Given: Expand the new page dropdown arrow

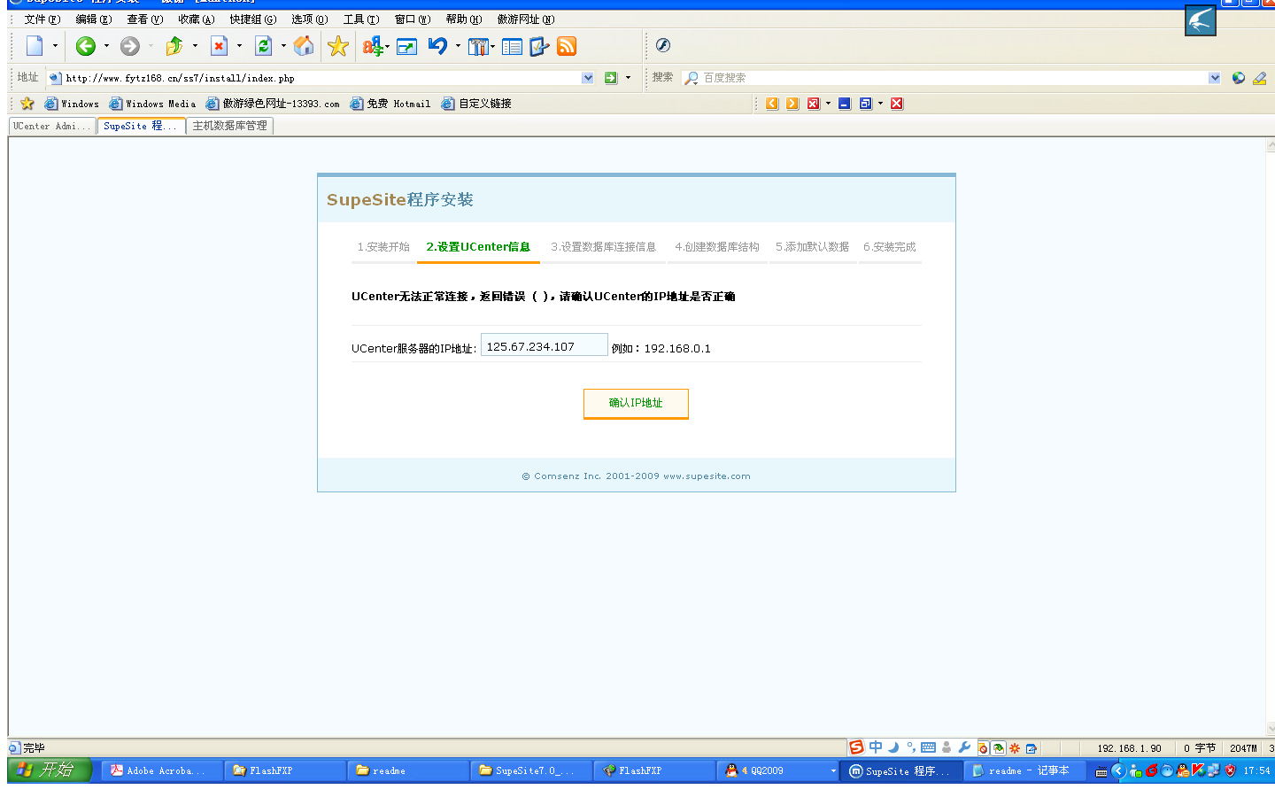Looking at the screenshot, I should coord(55,46).
